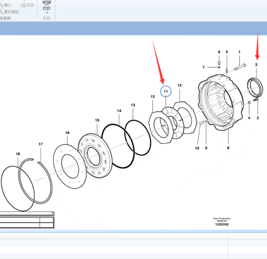Image resolution: width=267 pixels, height=259 pixels.
Task: Select callout number 14 for the large O-ring
Action: [119, 111]
